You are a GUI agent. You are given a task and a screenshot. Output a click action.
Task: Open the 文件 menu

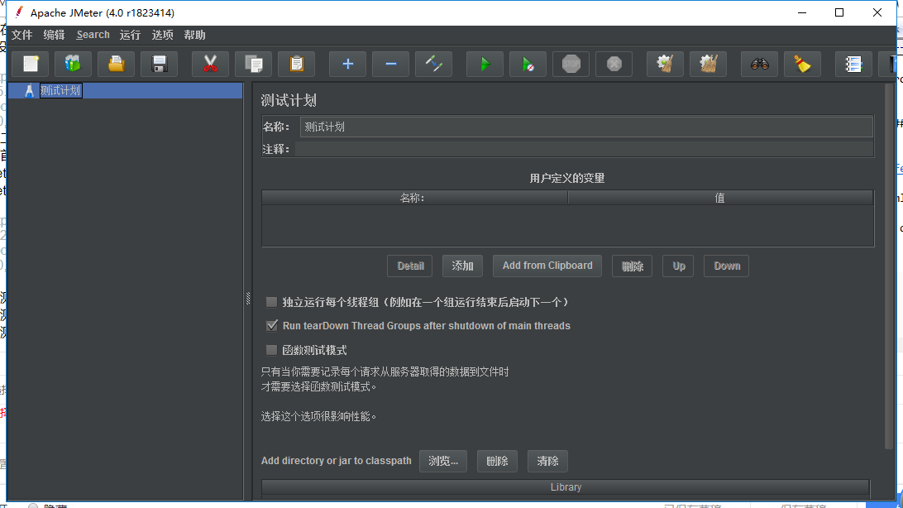coord(21,35)
